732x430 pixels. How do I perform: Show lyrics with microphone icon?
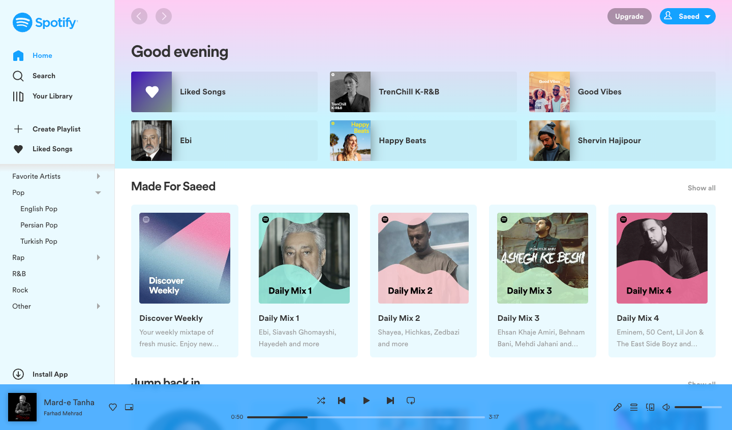pos(618,407)
